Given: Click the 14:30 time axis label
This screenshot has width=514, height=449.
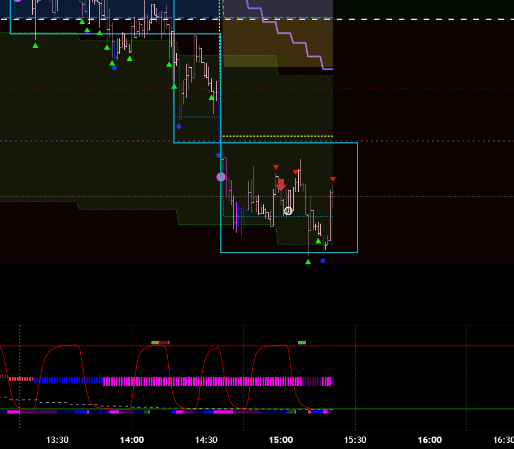Looking at the screenshot, I should tap(206, 440).
